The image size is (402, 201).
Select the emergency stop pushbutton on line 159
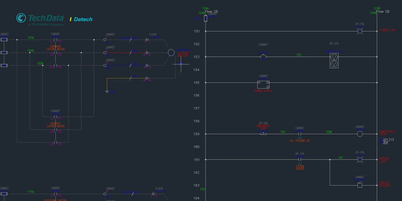[263, 133]
